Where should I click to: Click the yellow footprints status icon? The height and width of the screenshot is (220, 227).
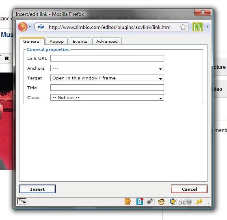(x=199, y=202)
